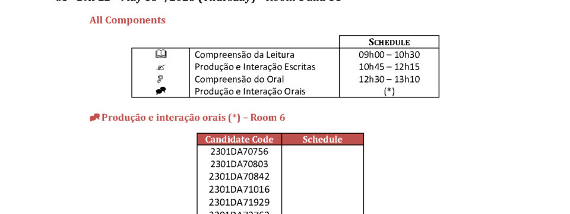Click the (*) schedule cell
The image size is (570, 214).
pyautogui.click(x=389, y=92)
